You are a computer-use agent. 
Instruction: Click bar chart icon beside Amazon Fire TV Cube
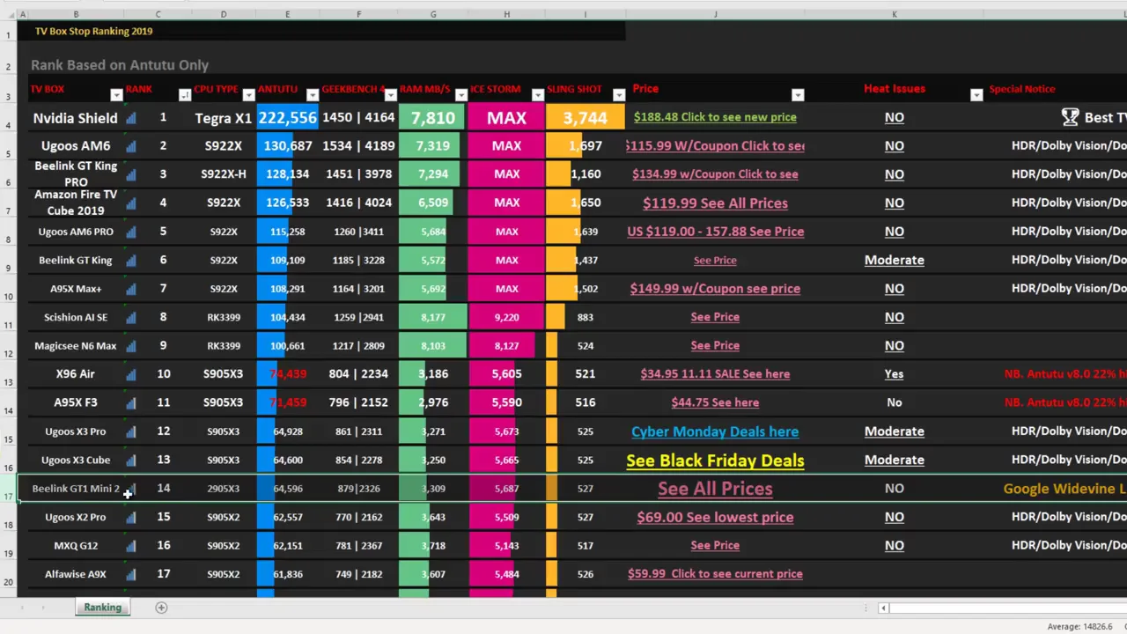[131, 203]
